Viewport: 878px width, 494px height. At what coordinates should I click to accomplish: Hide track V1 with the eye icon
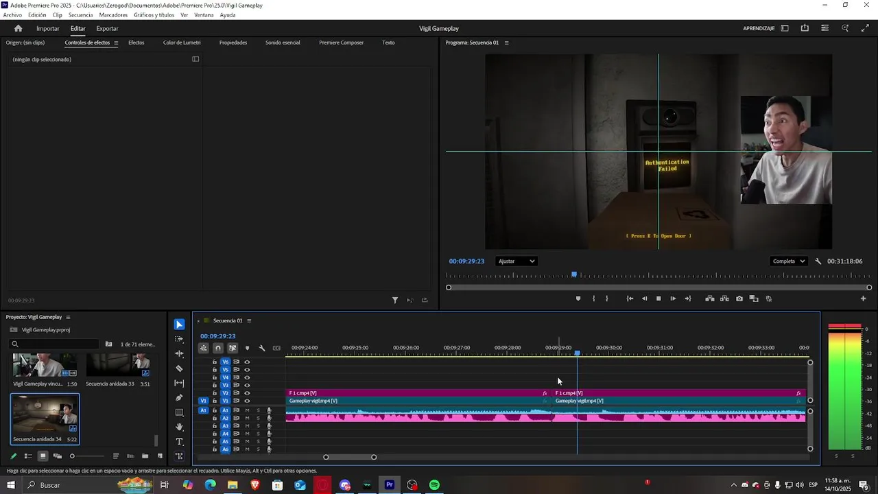(x=247, y=401)
